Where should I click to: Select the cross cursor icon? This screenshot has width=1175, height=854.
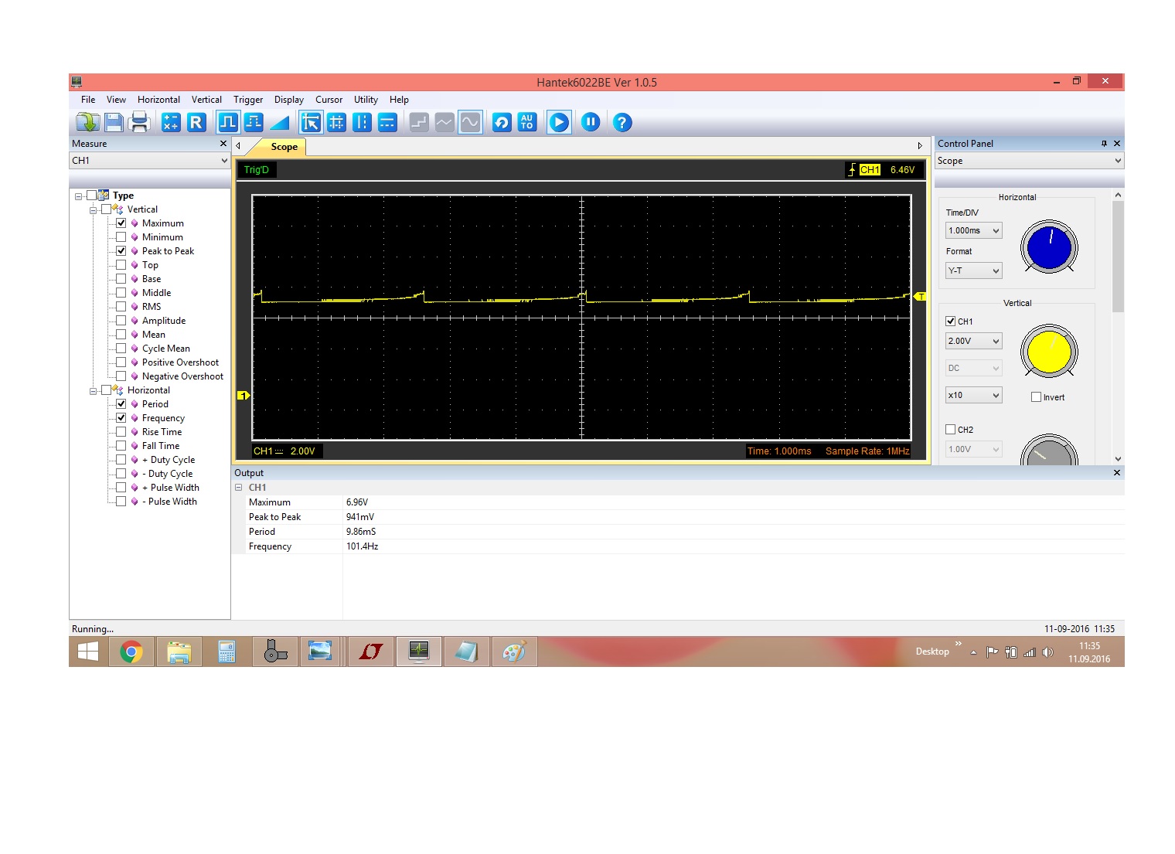coord(336,122)
